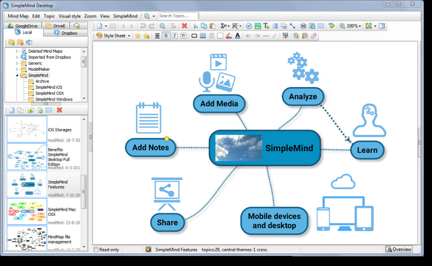Click the Overview button
The height and width of the screenshot is (266, 432).
(399, 249)
